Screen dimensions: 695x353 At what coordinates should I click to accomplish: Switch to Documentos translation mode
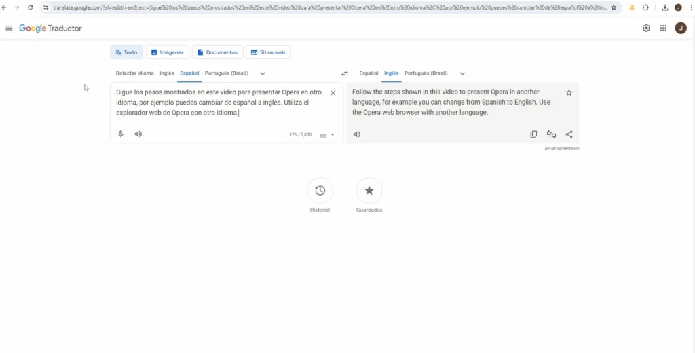point(218,52)
